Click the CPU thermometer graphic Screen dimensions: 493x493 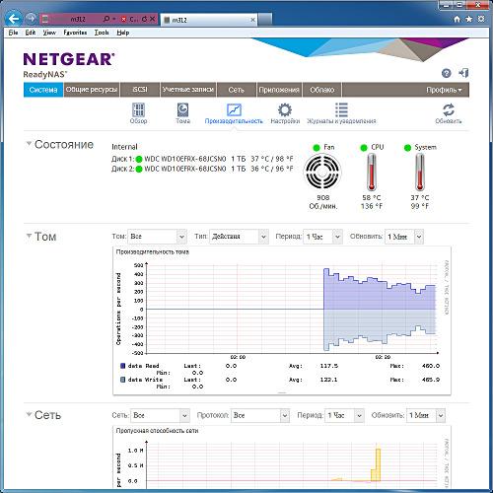pyautogui.click(x=372, y=172)
